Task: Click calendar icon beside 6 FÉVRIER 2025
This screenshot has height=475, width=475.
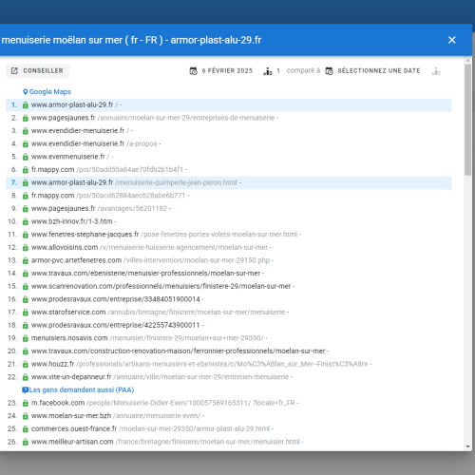Action: [x=193, y=71]
